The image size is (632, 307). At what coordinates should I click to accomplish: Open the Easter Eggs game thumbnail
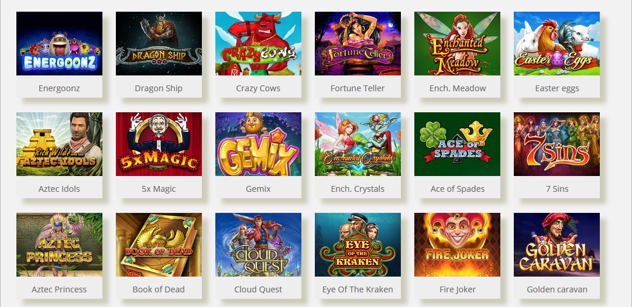tap(557, 43)
